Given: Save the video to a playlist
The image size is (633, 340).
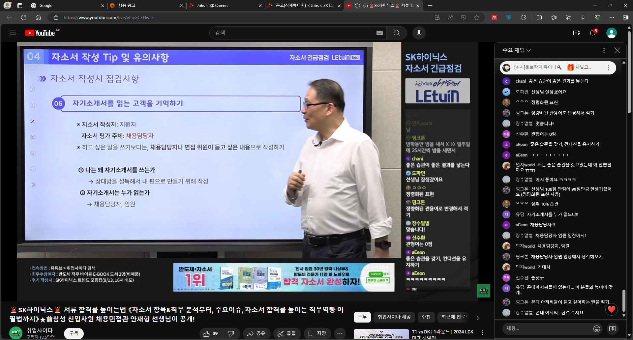Looking at the screenshot, I should tap(317, 334).
